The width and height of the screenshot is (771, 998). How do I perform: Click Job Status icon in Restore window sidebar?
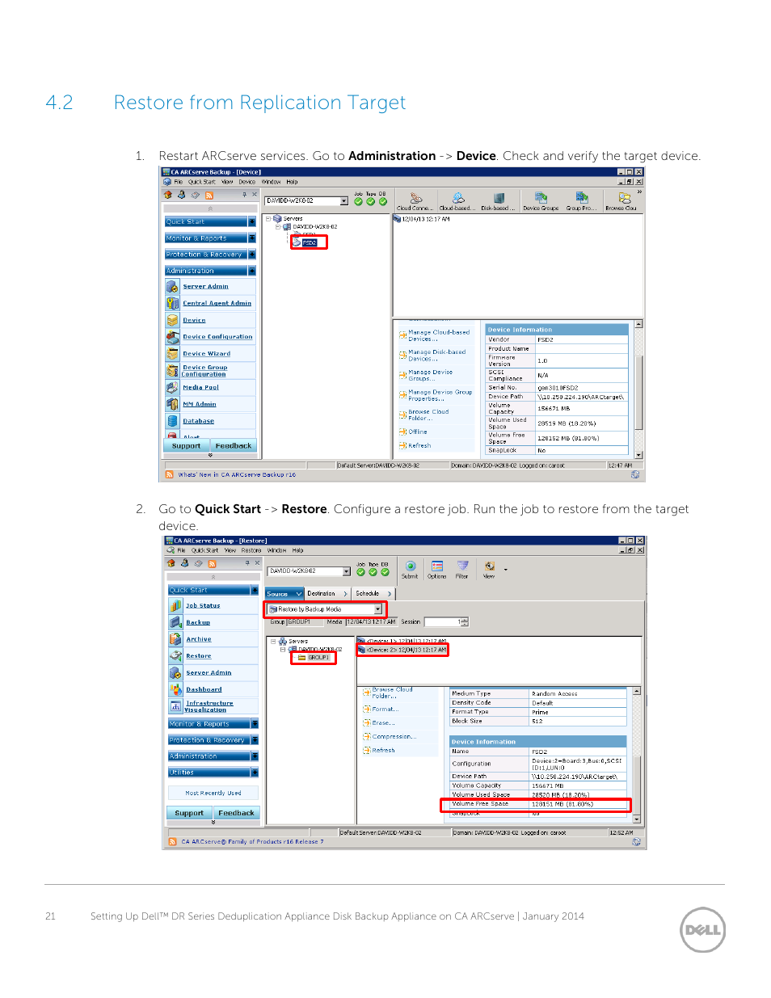point(175,605)
